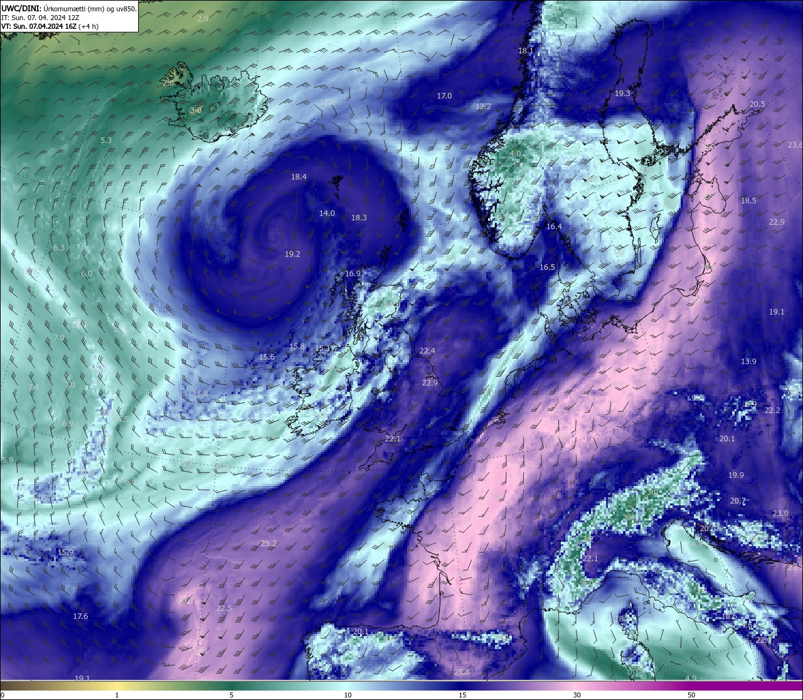This screenshot has width=803, height=700.
Task: Click the value 3.0 over Iceland
Action: [196, 110]
